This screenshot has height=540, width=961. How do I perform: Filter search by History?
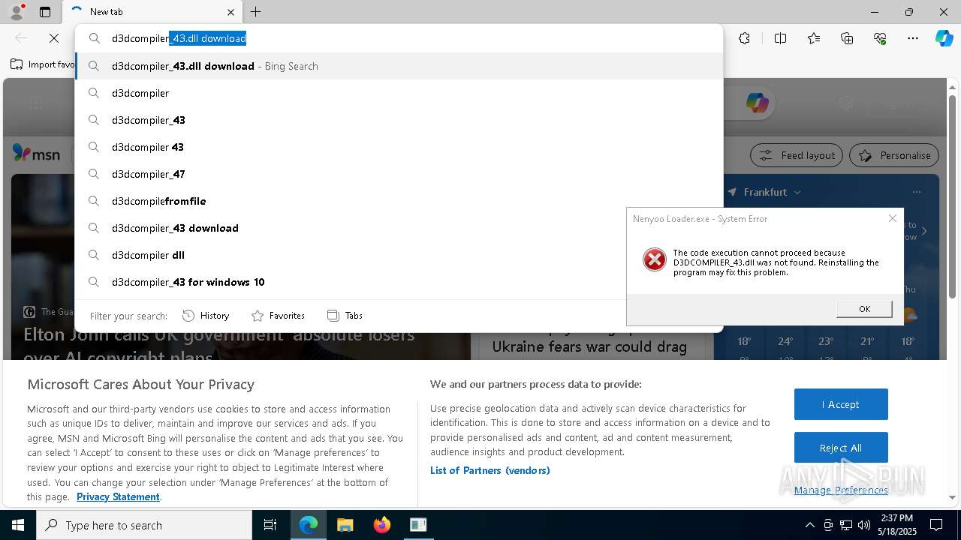pyautogui.click(x=206, y=316)
